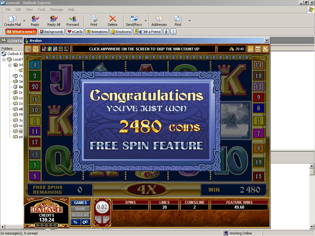Toggle the L icon in the game toolbar
The height and width of the screenshot is (236, 315).
click(66, 49)
